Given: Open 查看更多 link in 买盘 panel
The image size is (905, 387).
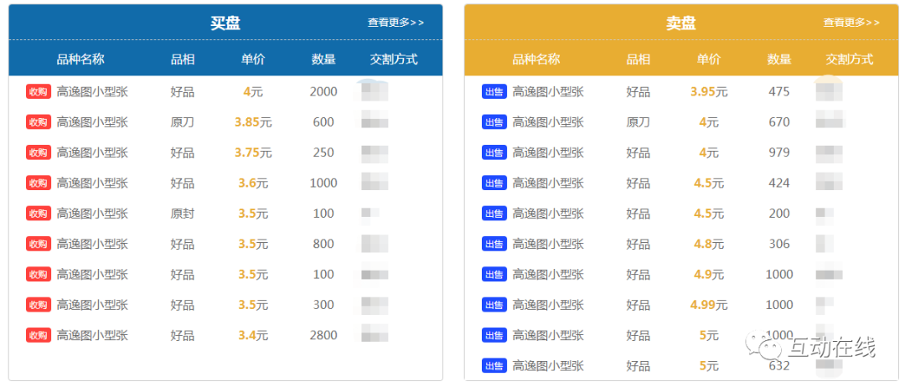Looking at the screenshot, I should pyautogui.click(x=396, y=23).
